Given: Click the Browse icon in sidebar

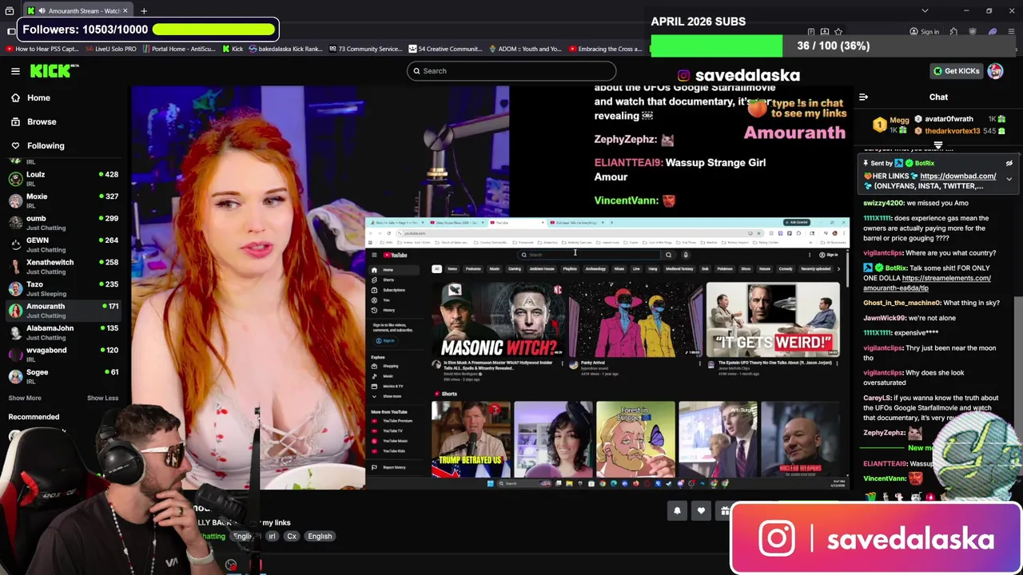Looking at the screenshot, I should (x=15, y=121).
